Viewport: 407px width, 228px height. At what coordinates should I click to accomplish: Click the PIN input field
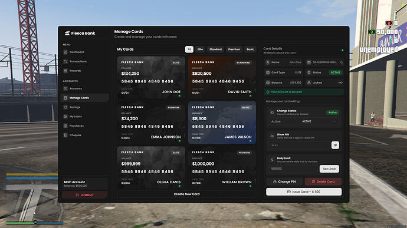(x=299, y=146)
